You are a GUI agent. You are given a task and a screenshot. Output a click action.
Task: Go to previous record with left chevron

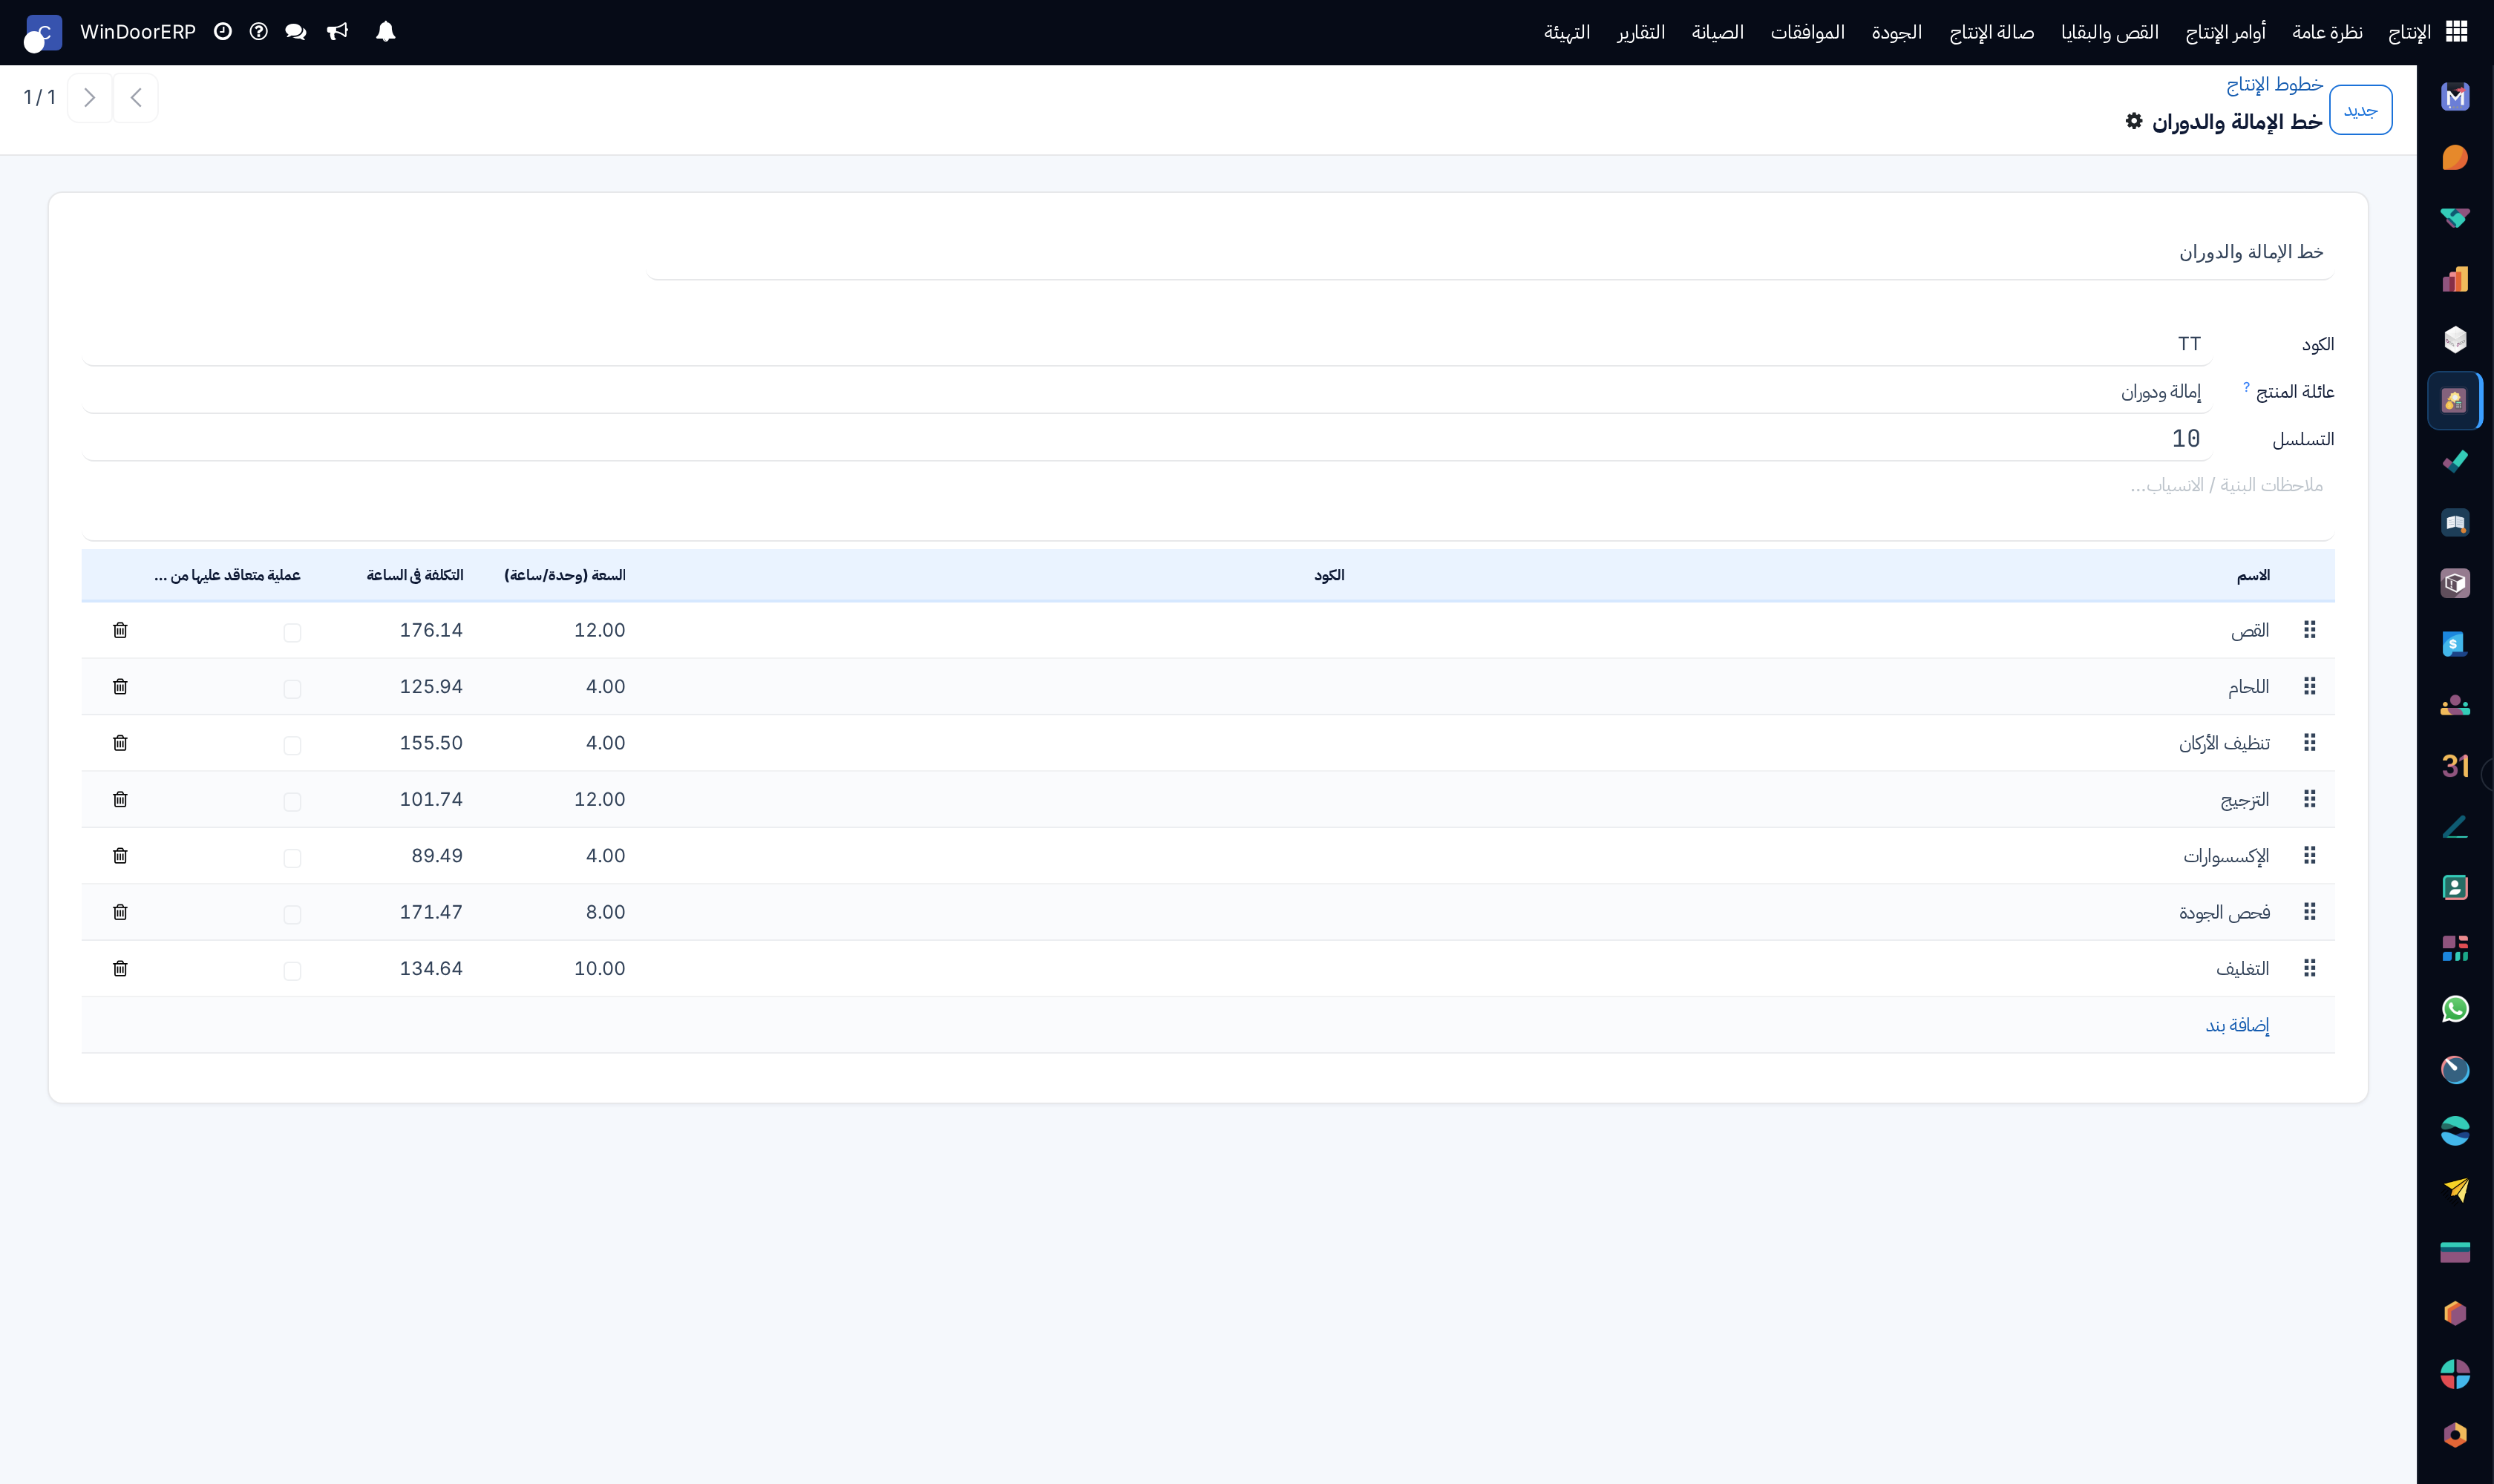coord(136,97)
